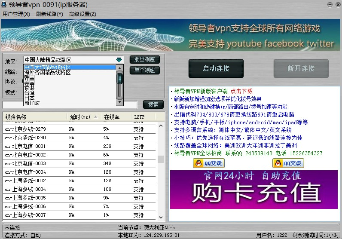Click the 延时(ms) column header
The image size is (342, 239).
(80, 117)
